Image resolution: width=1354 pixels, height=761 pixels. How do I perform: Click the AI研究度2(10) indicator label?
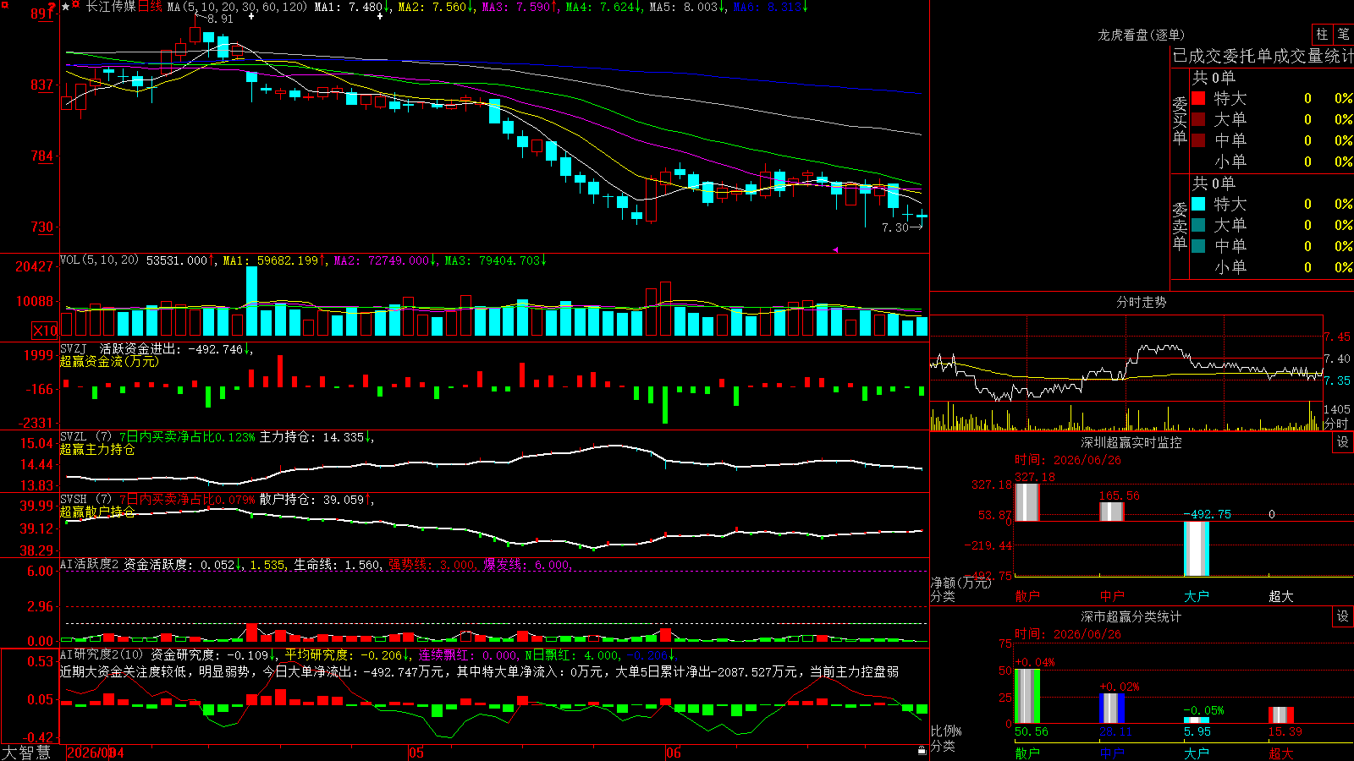coord(102,654)
